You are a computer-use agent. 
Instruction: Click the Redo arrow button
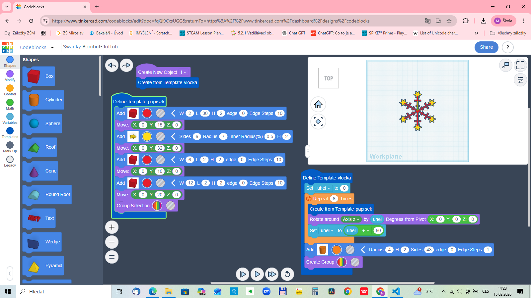click(x=126, y=65)
